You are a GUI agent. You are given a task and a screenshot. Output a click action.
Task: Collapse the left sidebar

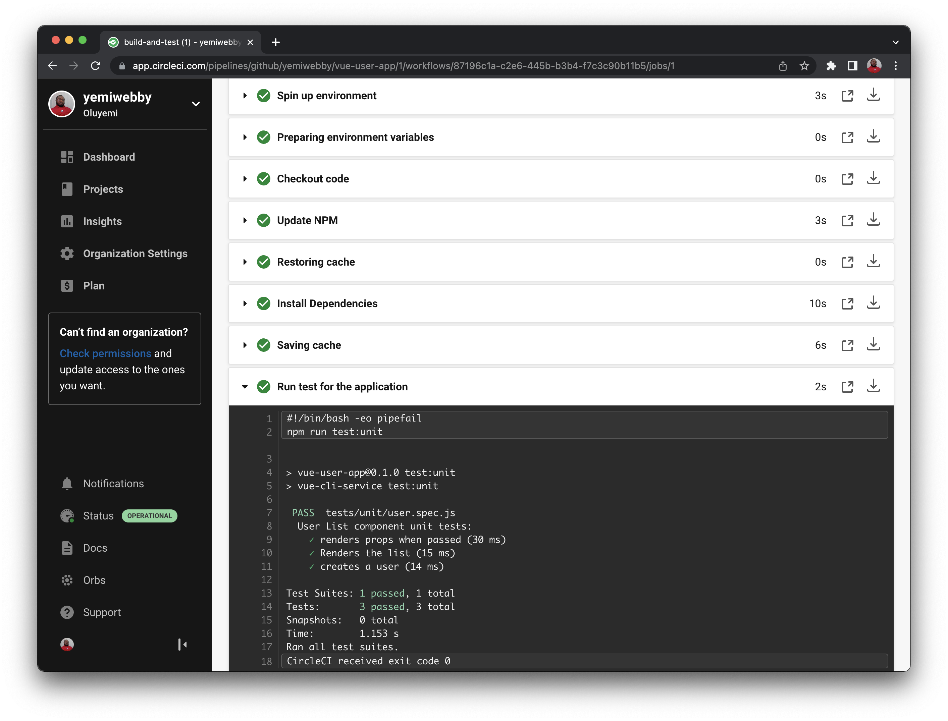point(182,644)
